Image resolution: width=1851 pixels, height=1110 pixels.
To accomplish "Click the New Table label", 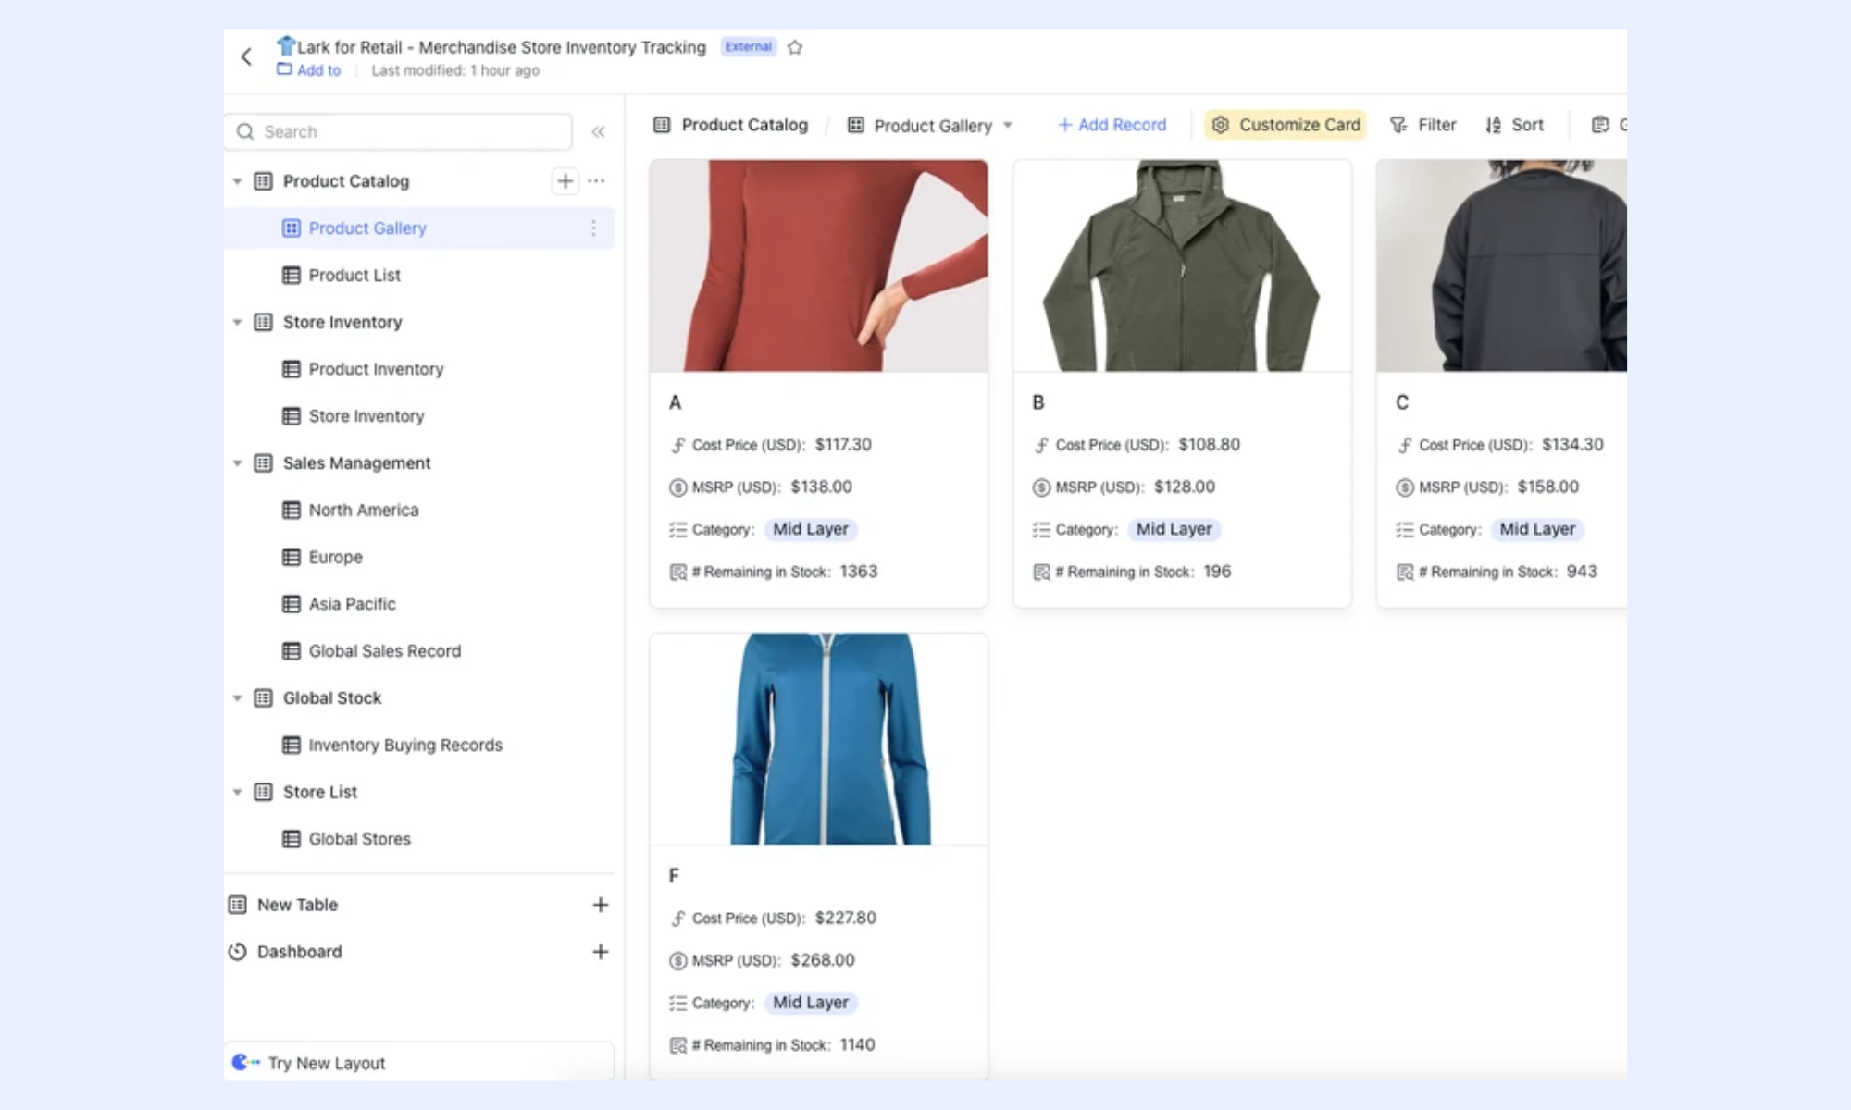I will click(297, 905).
